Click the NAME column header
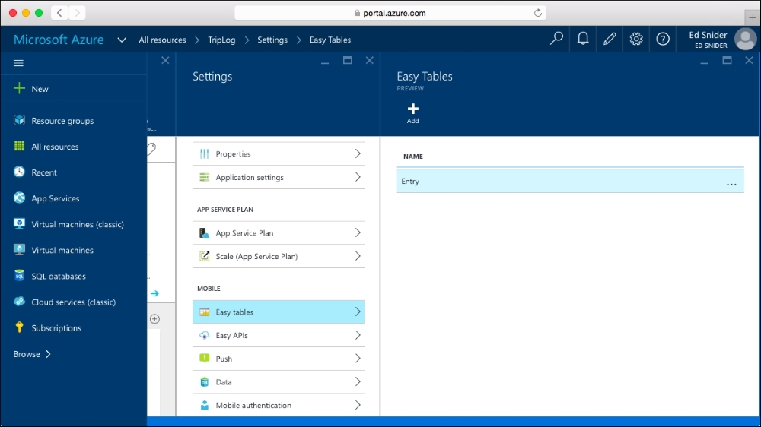761x427 pixels. click(413, 156)
